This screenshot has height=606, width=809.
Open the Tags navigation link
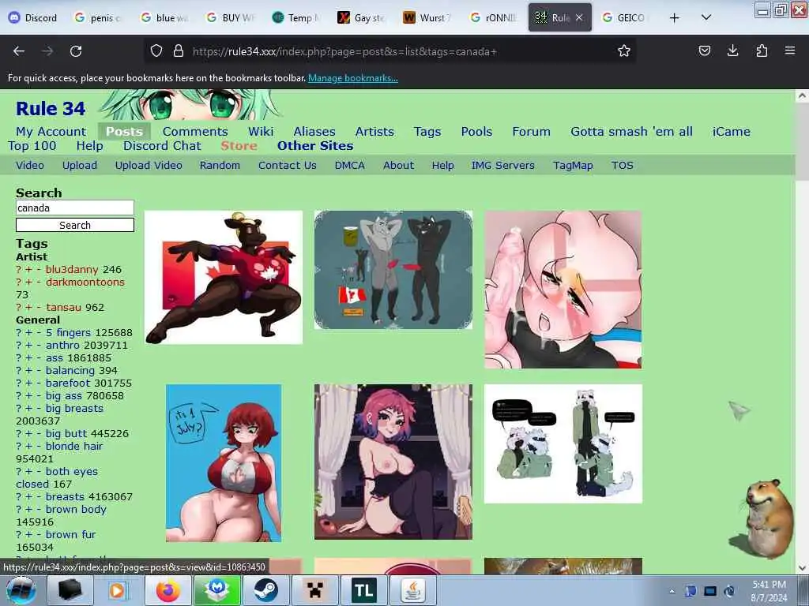[427, 132]
